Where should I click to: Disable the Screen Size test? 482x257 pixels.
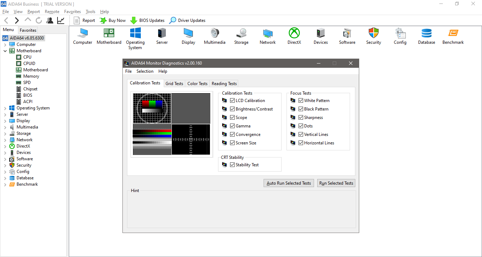[232, 143]
